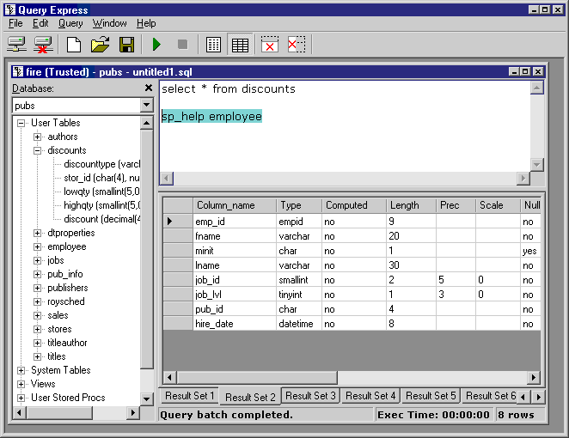Switch to Result Set 3 tab

pyautogui.click(x=310, y=396)
